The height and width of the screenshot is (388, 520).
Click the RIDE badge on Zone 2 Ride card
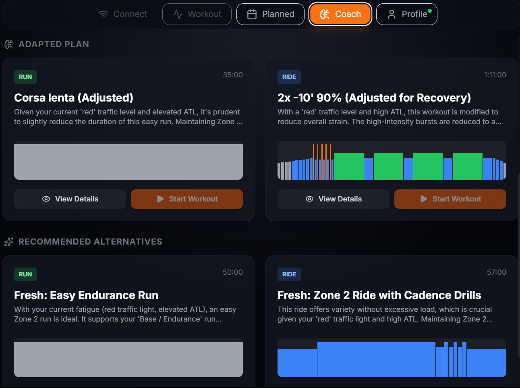click(x=289, y=274)
